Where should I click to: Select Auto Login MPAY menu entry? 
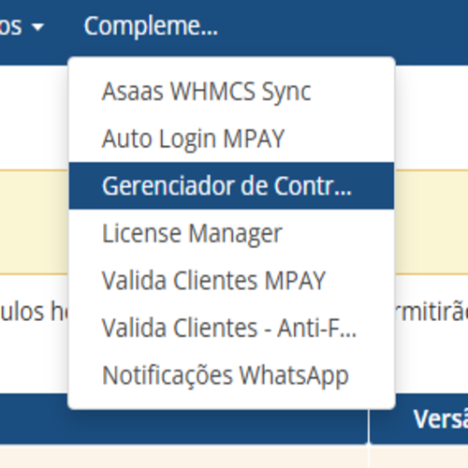[231, 139]
